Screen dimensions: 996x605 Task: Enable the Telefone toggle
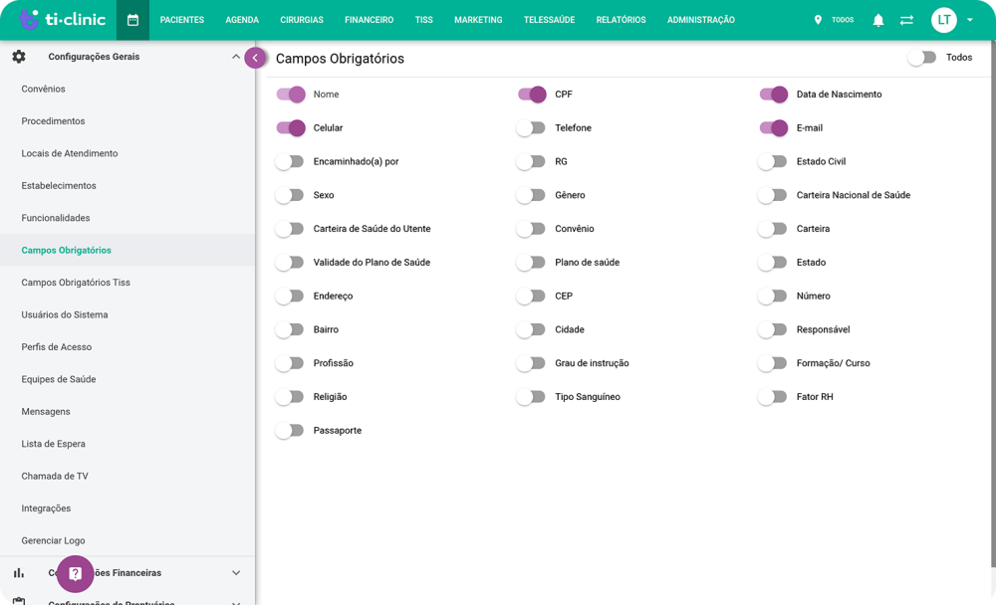[531, 128]
